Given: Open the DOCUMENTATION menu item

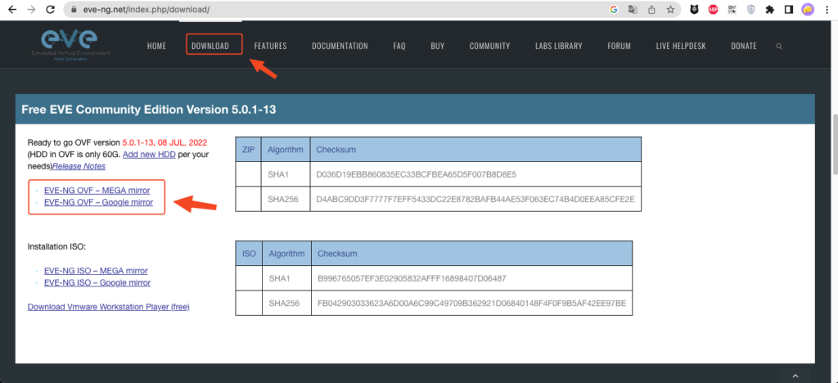Looking at the screenshot, I should pyautogui.click(x=340, y=46).
